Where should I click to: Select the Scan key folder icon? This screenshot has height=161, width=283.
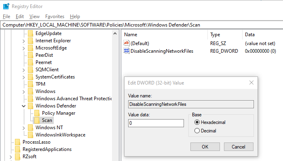[37, 120]
